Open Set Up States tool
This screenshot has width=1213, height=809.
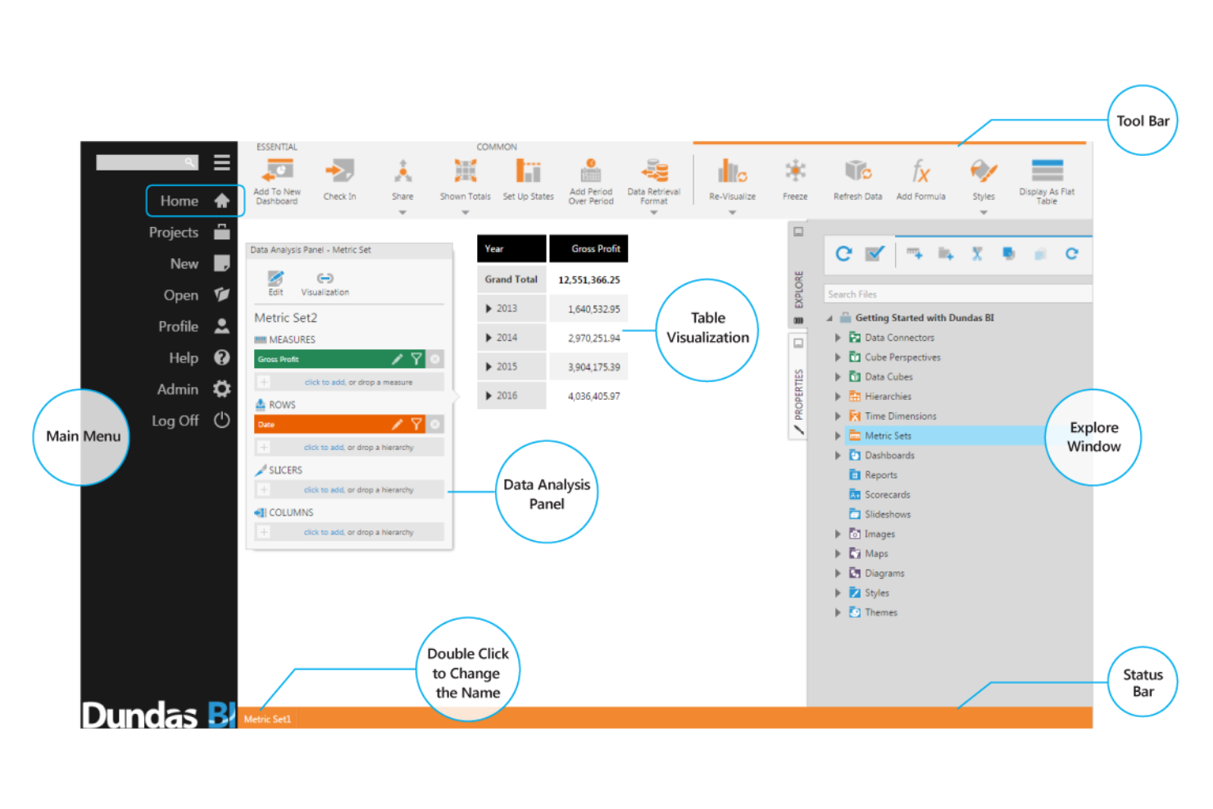(x=529, y=176)
